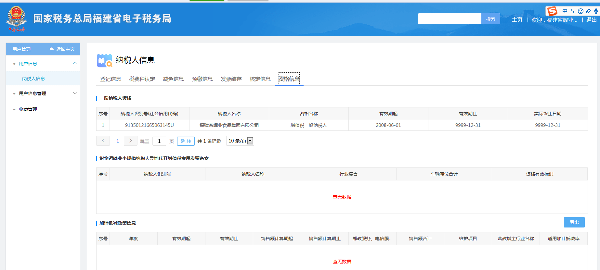Toggle Sogou Chinese/English input mode (中)
The width and height of the screenshot is (600, 270).
coord(565,11)
